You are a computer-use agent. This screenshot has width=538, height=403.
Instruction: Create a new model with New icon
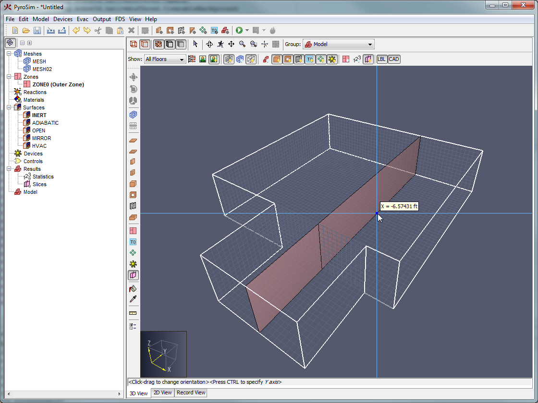[x=15, y=31]
